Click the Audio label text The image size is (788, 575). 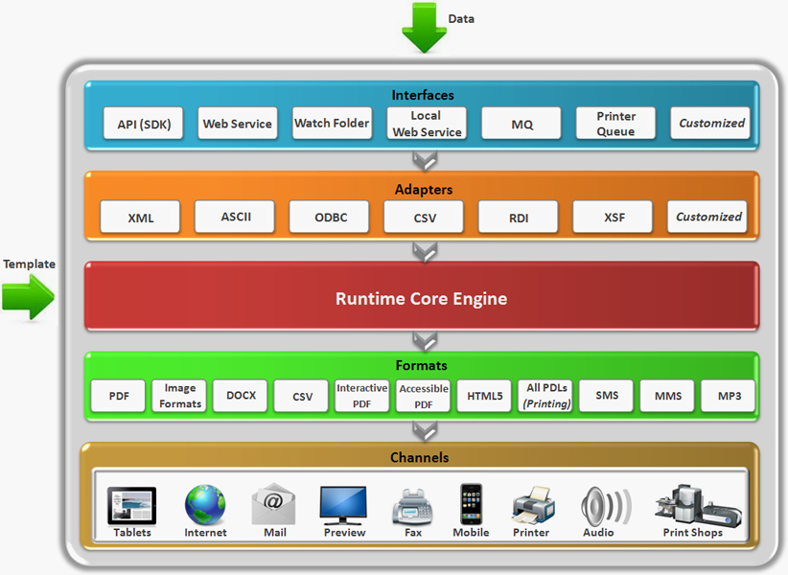(x=598, y=532)
